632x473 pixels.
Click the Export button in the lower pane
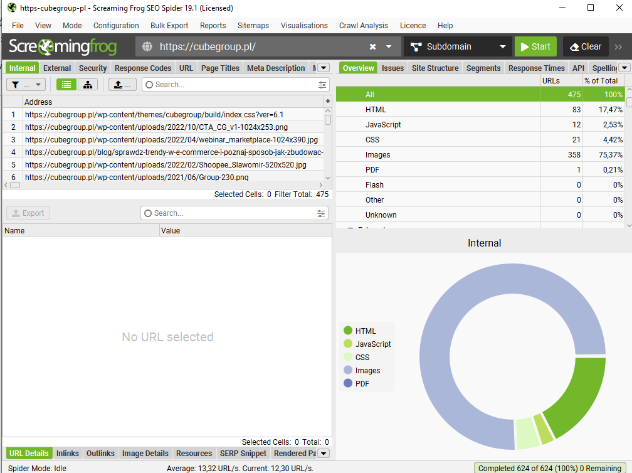coord(28,213)
